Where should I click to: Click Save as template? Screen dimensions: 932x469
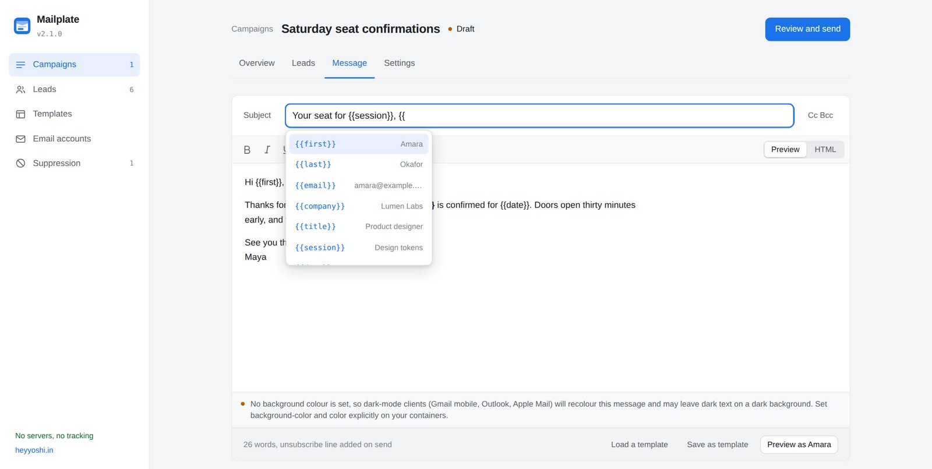tap(718, 445)
